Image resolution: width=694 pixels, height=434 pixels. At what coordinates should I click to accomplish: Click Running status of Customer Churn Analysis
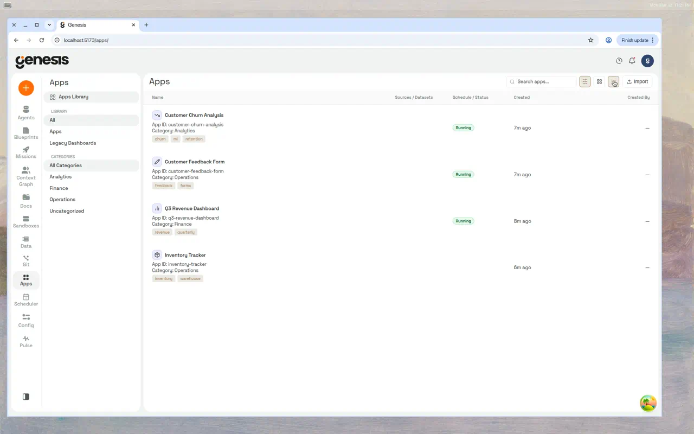(464, 128)
